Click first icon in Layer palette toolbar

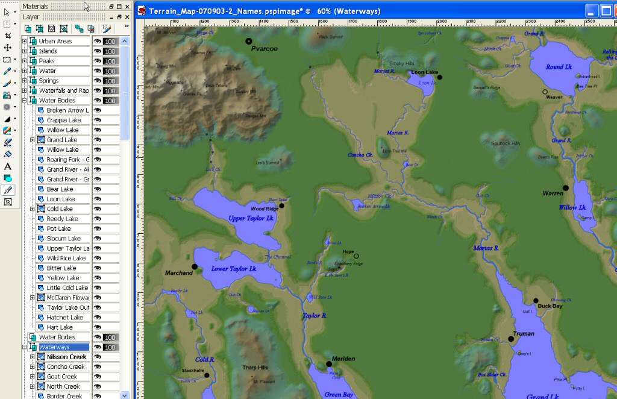click(x=28, y=28)
